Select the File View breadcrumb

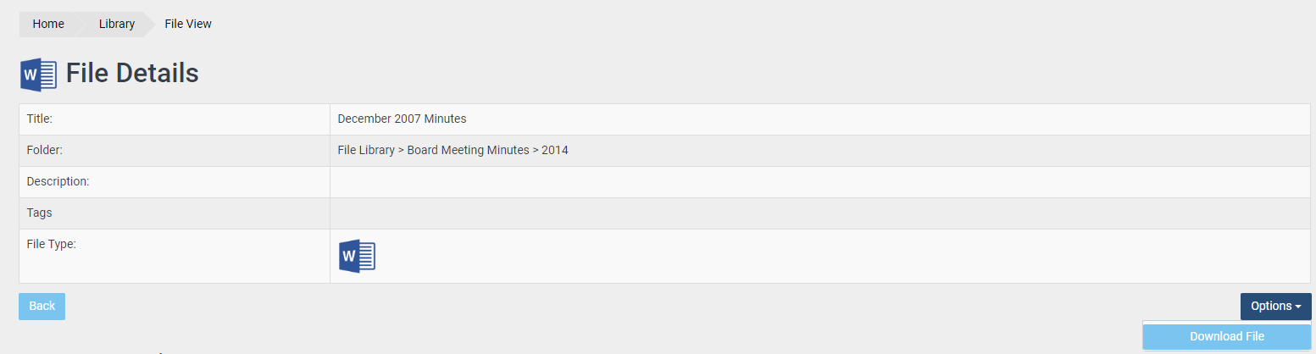(x=188, y=24)
